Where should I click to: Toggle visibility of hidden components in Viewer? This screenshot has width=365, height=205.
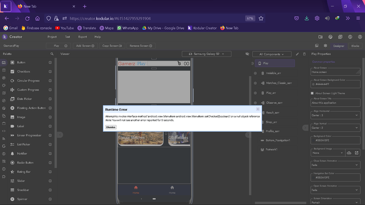pos(247,54)
